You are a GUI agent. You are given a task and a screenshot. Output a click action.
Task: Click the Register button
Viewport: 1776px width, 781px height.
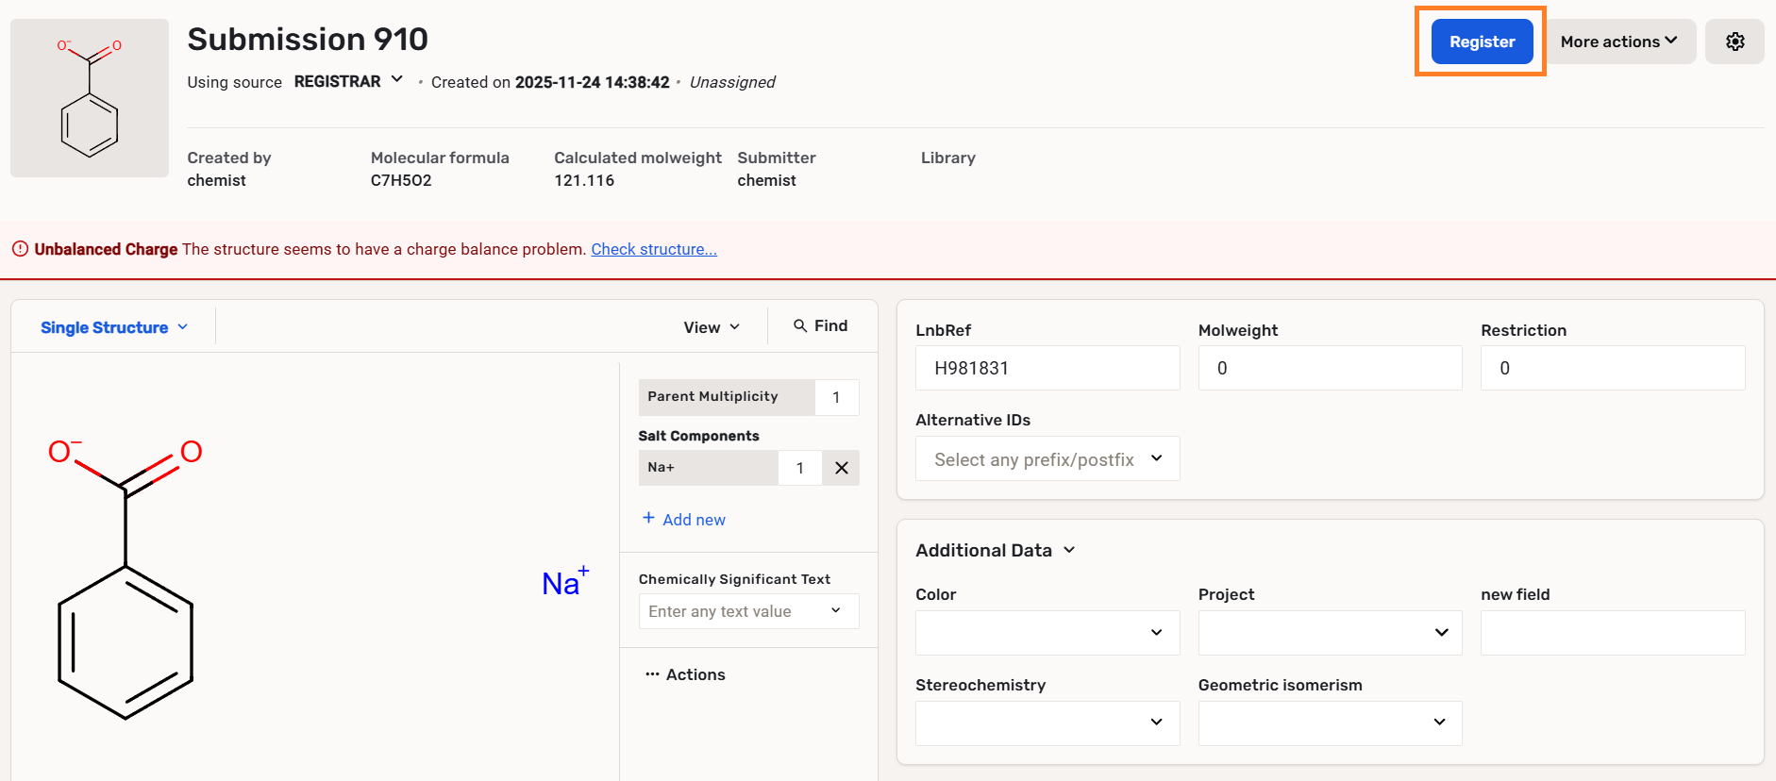tap(1482, 42)
